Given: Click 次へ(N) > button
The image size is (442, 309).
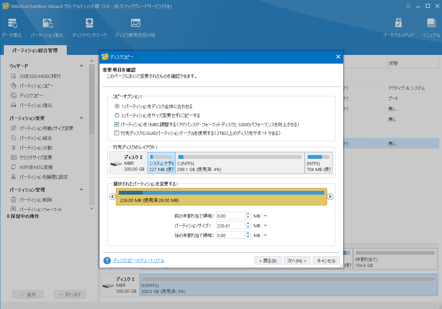Looking at the screenshot, I should point(297,261).
